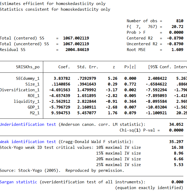187x193 pixels.
Task: Select the ROE_1 variable name
Action: [x=34, y=96]
